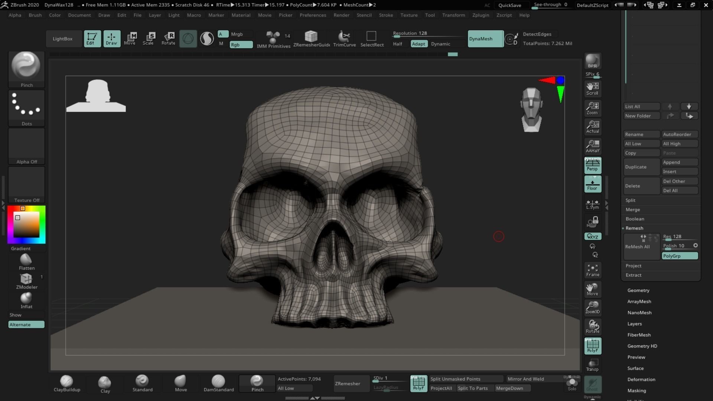Image resolution: width=713 pixels, height=401 pixels.
Task: Toggle PolyF wireframe display in right shelf
Action: (x=593, y=346)
